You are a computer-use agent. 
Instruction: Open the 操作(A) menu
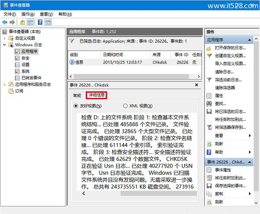pos(28,14)
